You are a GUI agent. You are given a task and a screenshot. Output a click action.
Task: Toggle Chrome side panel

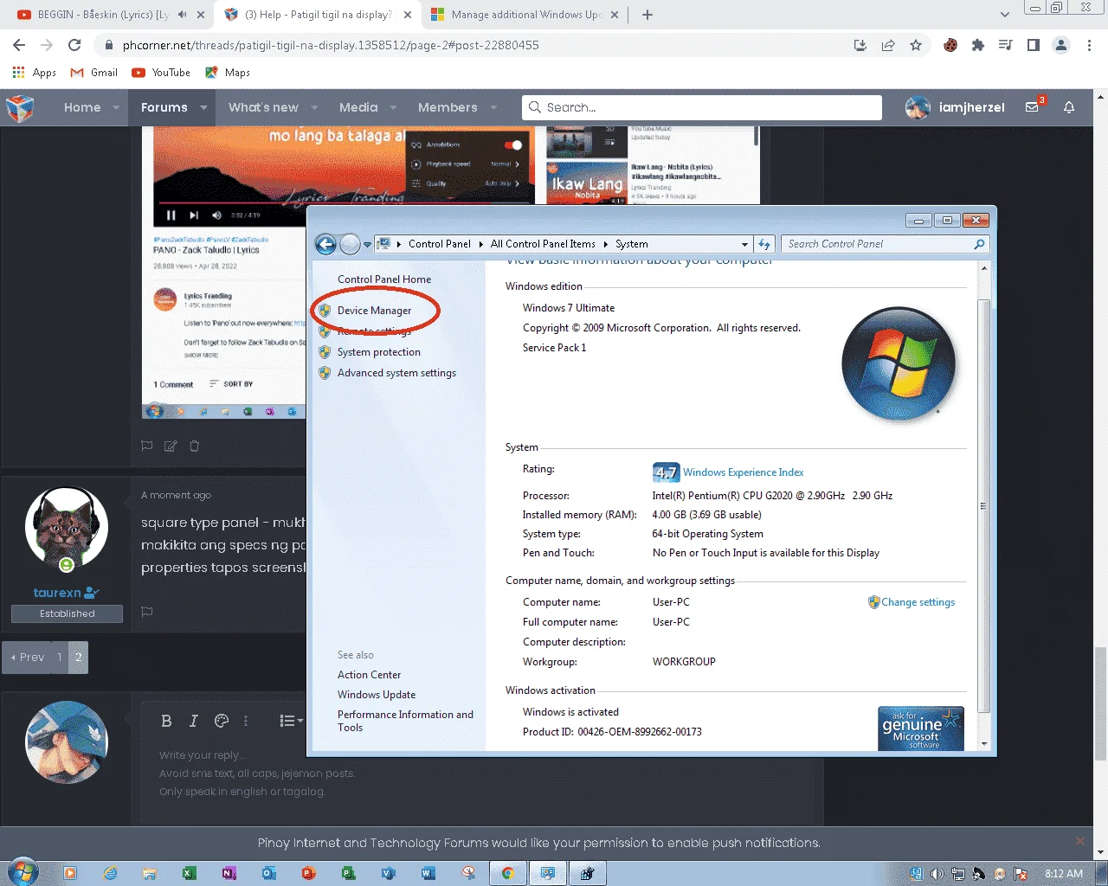[x=1034, y=45]
